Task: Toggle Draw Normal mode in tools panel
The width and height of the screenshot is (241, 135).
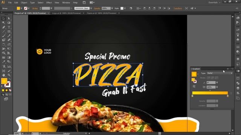Action: click(x=3, y=95)
